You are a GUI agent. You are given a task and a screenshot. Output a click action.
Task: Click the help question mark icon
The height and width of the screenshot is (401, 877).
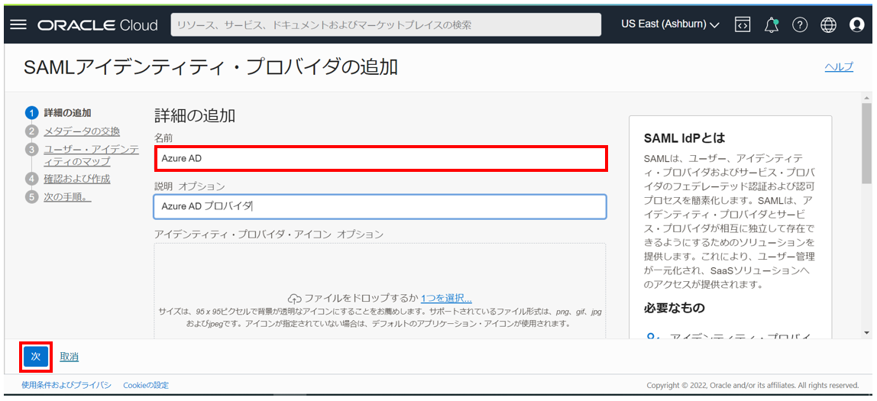click(800, 24)
